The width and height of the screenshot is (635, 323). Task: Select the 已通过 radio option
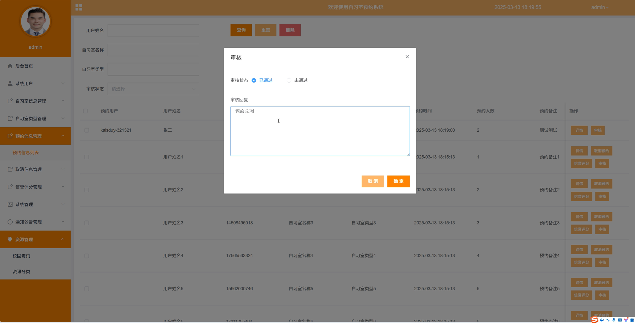point(254,80)
